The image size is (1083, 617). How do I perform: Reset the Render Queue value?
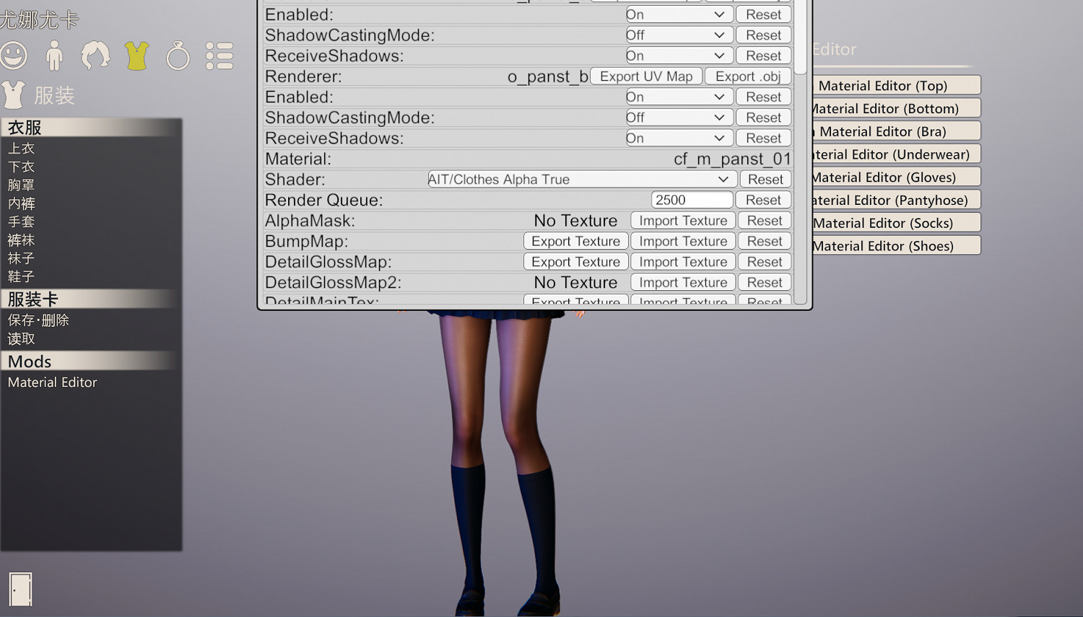[x=763, y=201]
